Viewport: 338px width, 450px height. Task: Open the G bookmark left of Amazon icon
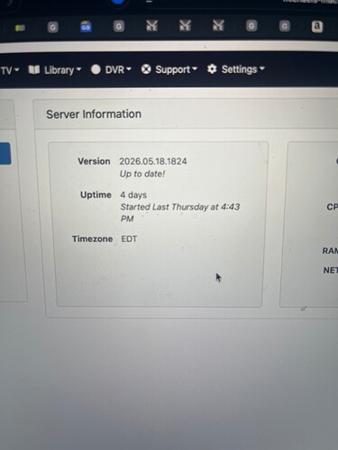pyautogui.click(x=284, y=26)
